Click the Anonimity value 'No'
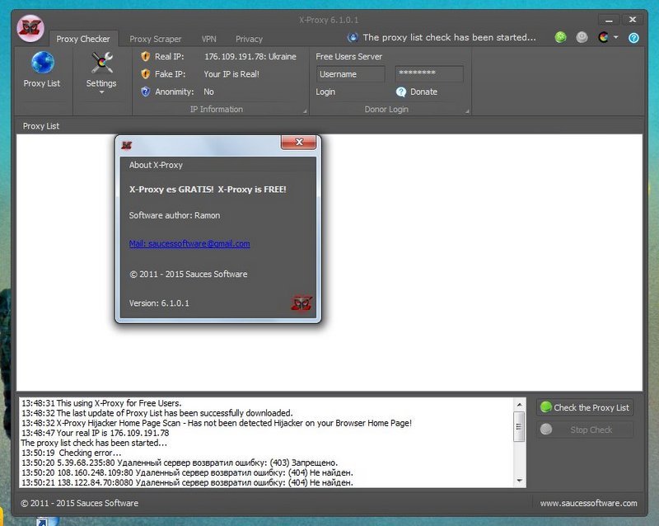Image resolution: width=659 pixels, height=526 pixels. (x=208, y=92)
